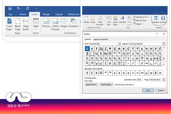
Task: Open the Subset Currency Symbols dropdown
Action: pos(164,44)
